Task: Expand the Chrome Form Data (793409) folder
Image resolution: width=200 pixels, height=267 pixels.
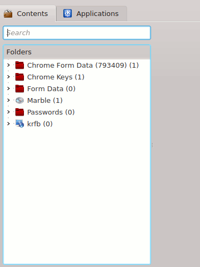Action: click(x=9, y=65)
